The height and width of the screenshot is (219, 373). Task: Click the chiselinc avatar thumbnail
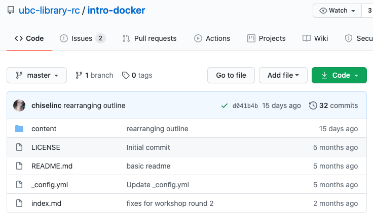pyautogui.click(x=19, y=105)
